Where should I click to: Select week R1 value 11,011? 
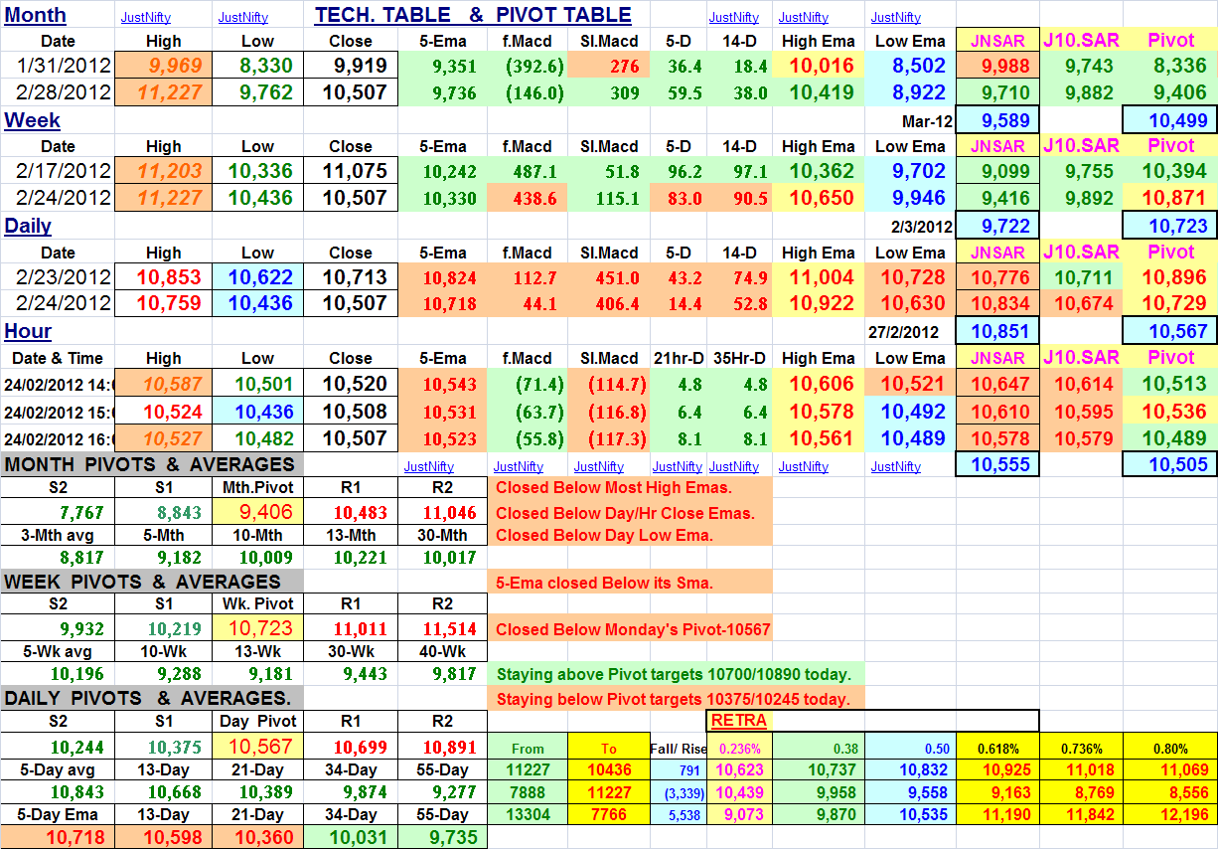pyautogui.click(x=350, y=629)
